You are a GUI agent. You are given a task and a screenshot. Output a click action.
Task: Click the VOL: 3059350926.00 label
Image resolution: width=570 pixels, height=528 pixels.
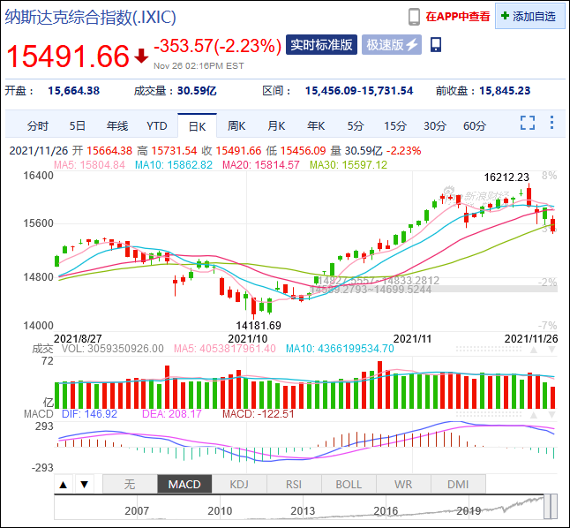(x=113, y=349)
